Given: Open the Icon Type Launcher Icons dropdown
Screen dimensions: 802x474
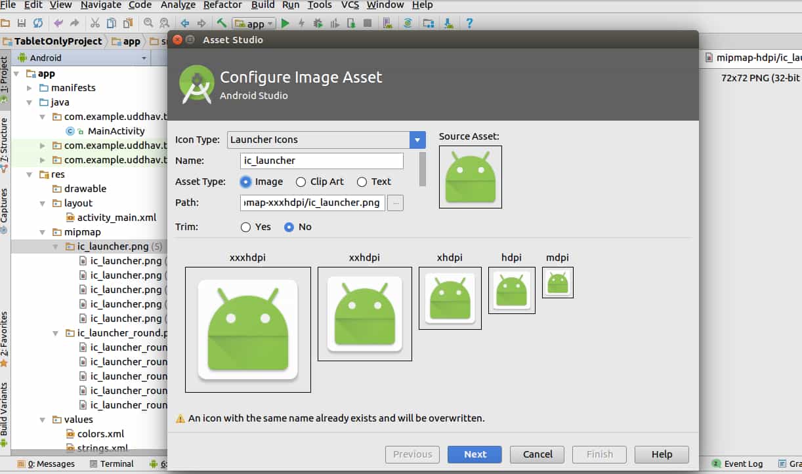Looking at the screenshot, I should [x=327, y=140].
